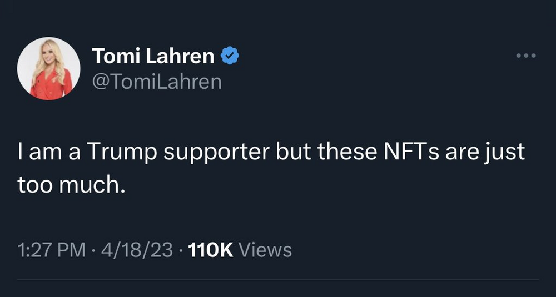The height and width of the screenshot is (297, 556).
Task: Click "too much." on the tweet's second line
Action: pyautogui.click(x=68, y=185)
